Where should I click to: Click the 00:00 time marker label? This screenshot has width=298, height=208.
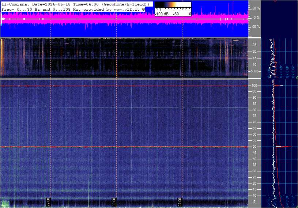[x=114, y=202]
